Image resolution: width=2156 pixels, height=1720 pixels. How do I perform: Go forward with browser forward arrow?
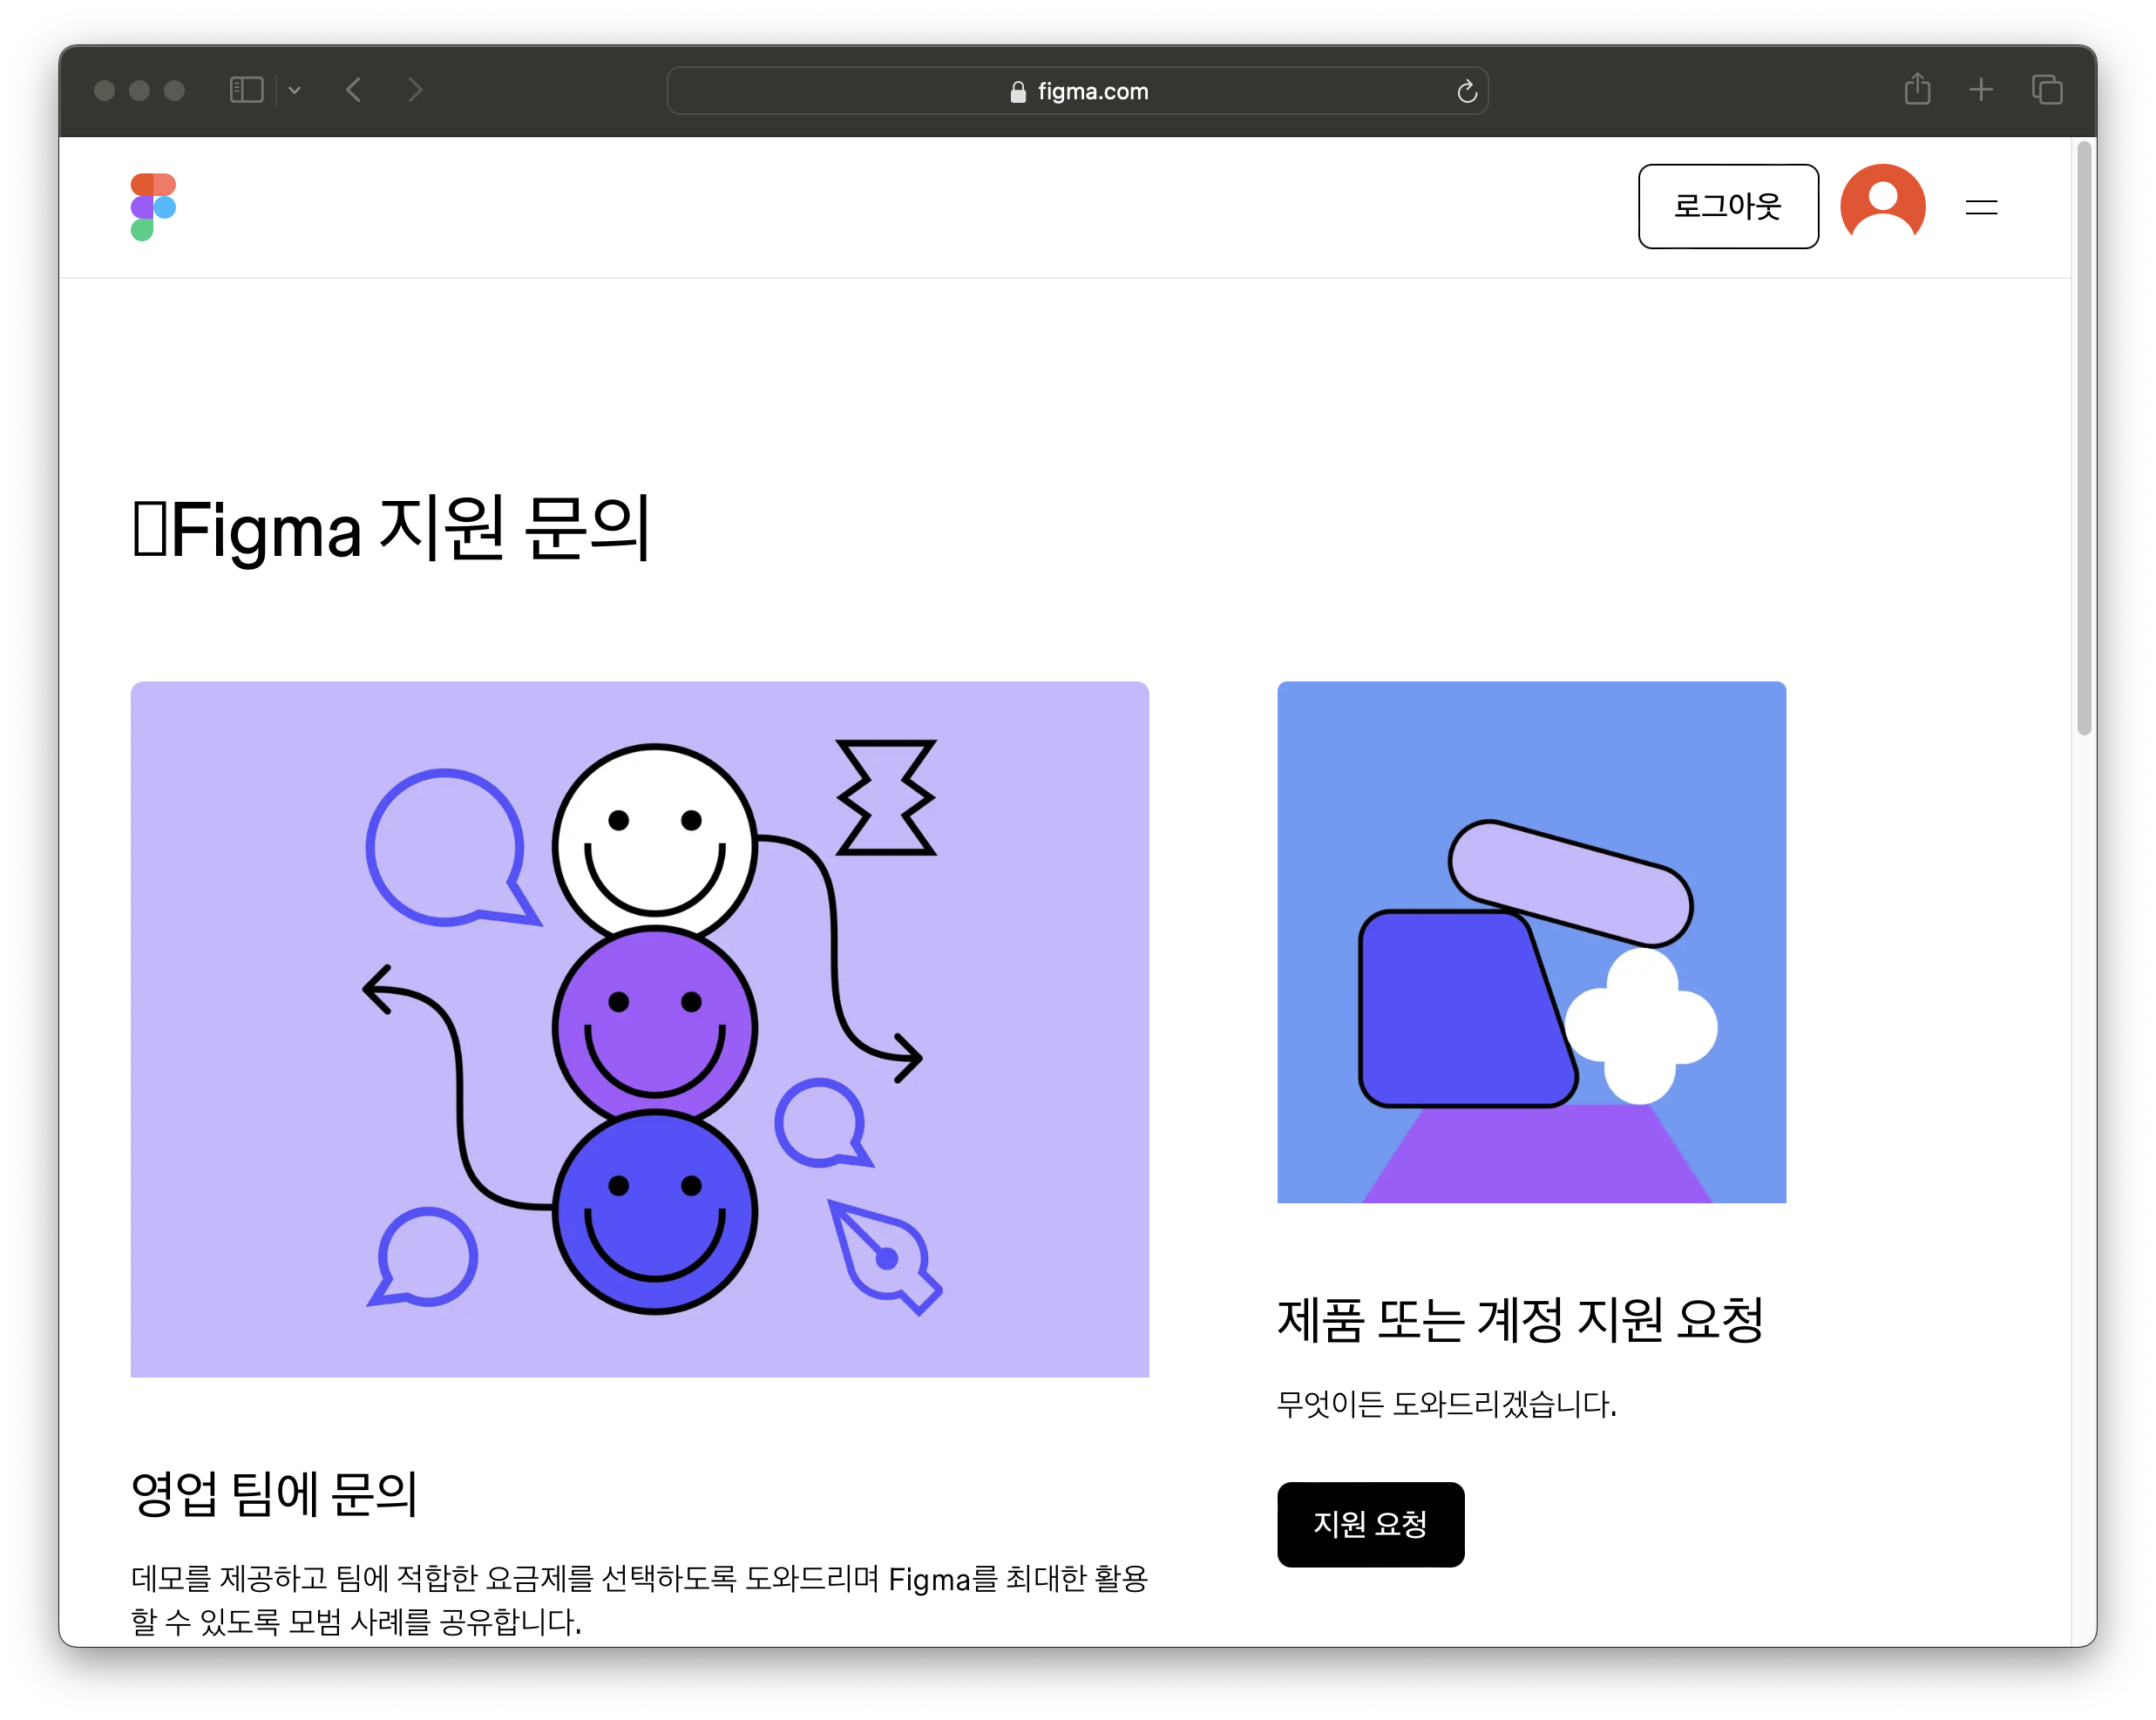coord(416,90)
